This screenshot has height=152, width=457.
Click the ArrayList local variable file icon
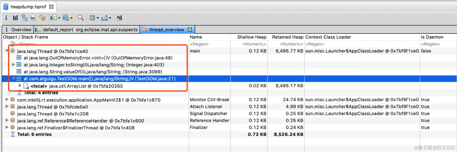click(x=26, y=86)
